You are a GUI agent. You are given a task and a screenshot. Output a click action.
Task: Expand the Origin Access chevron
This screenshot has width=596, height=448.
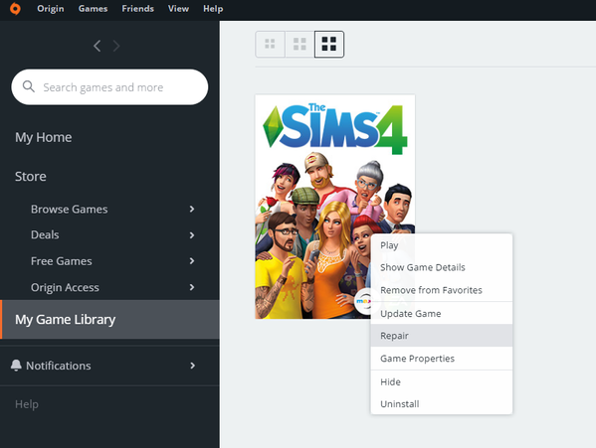192,287
